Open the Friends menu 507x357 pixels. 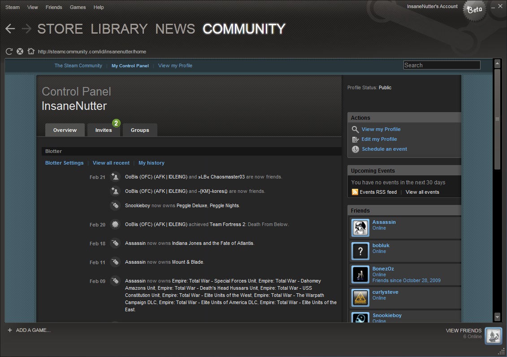tap(54, 7)
